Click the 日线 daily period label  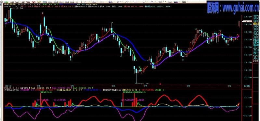[x=246, y=86]
